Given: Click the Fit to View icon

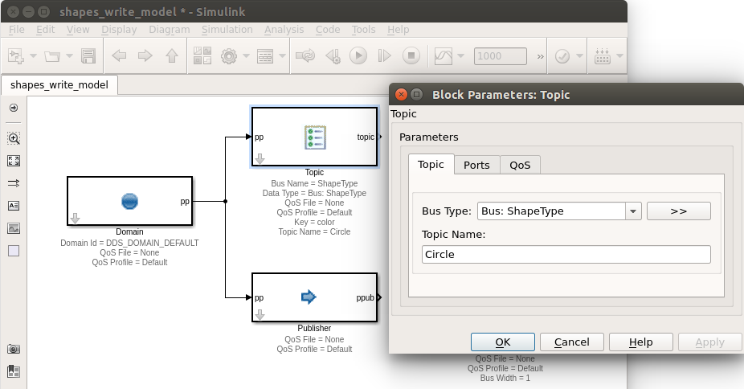Looking at the screenshot, I should 14,161.
